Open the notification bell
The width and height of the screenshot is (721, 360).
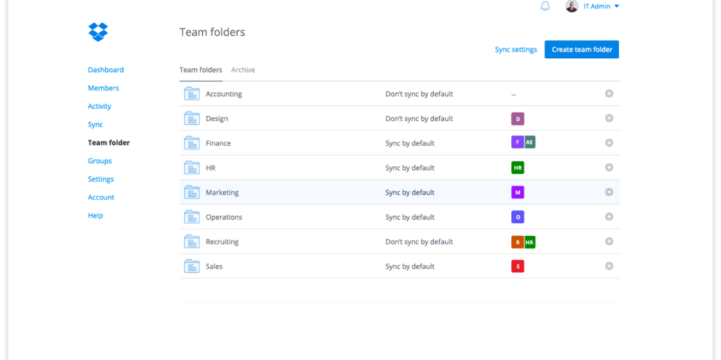pos(545,6)
